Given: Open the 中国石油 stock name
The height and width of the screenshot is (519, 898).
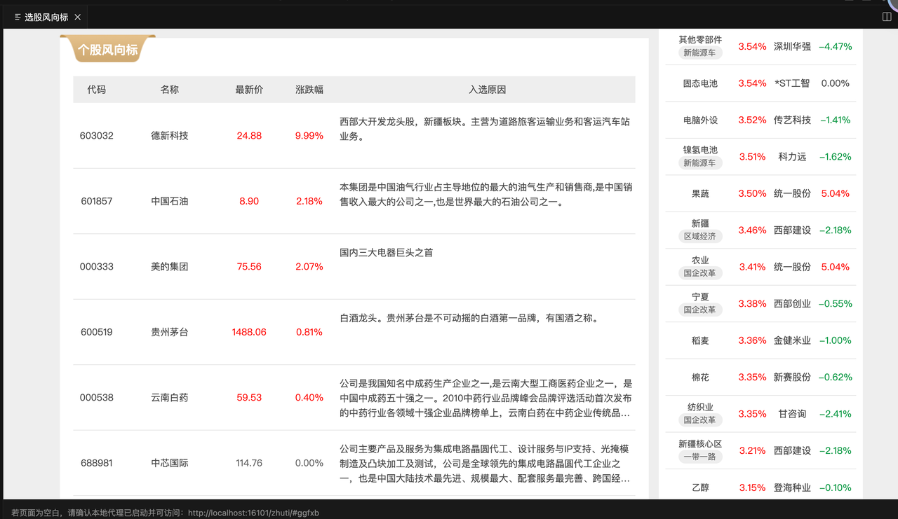Looking at the screenshot, I should 170,201.
